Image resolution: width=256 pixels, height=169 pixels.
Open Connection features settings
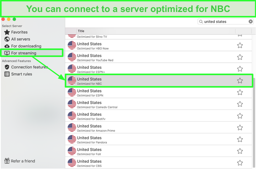point(26,67)
